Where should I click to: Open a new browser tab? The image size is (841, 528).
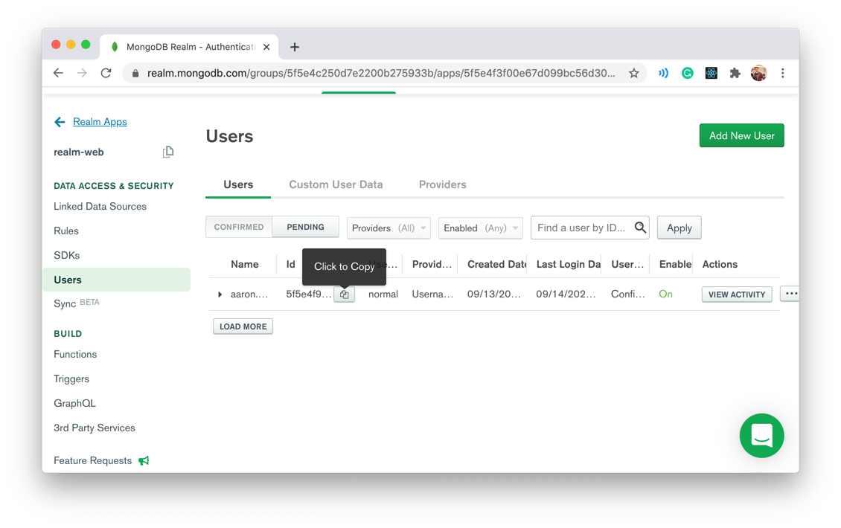tap(295, 47)
